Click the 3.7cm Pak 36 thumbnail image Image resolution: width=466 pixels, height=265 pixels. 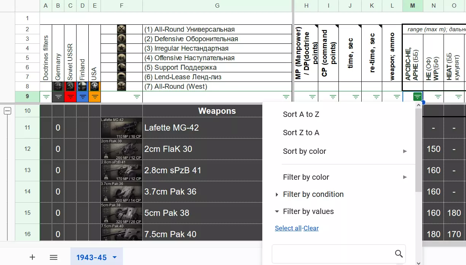coord(121,192)
